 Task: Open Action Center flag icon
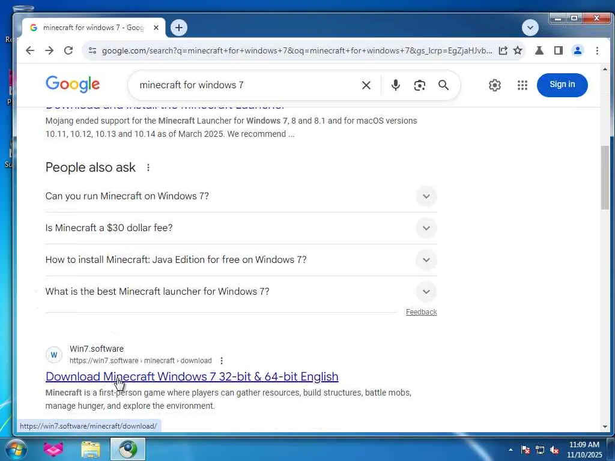526,450
